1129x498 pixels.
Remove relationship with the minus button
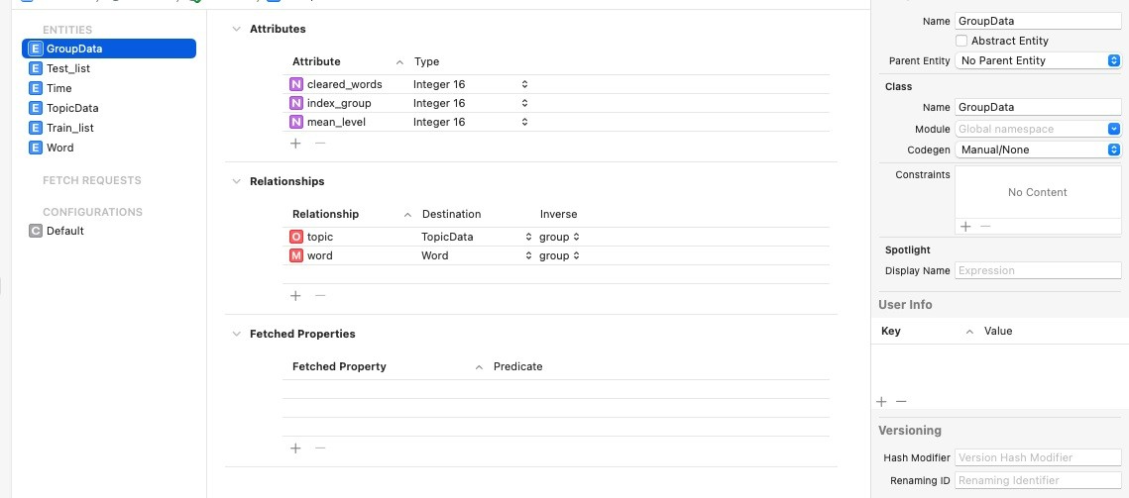pyautogui.click(x=320, y=295)
